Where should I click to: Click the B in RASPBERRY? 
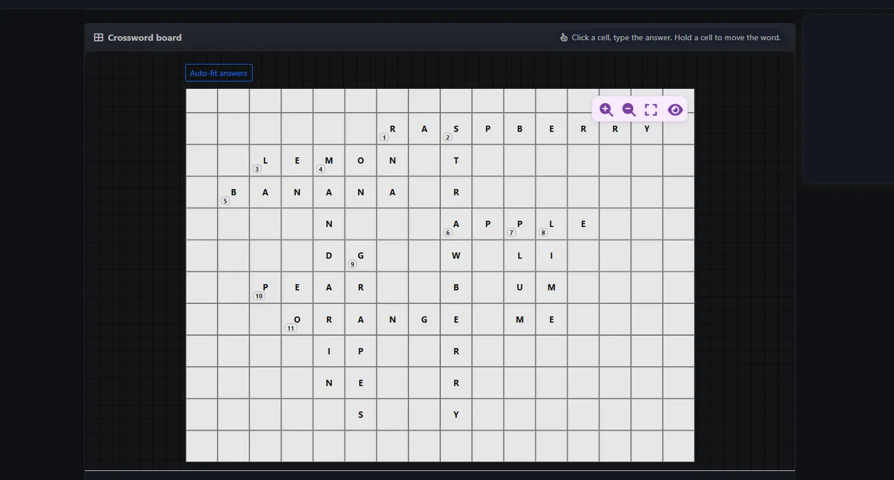click(x=520, y=128)
